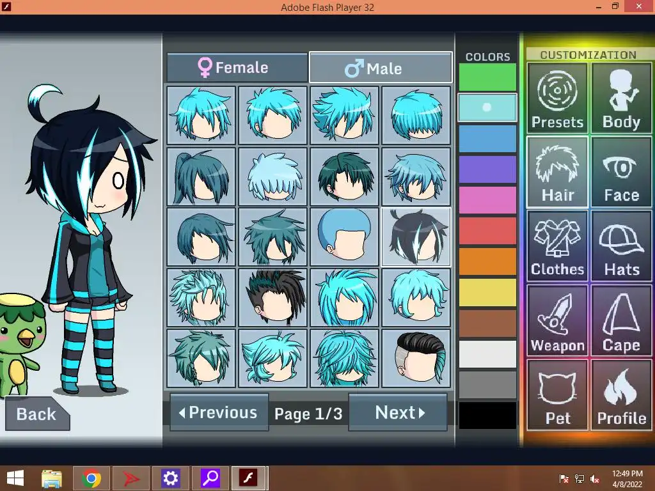Screen dimensions: 655x491
Task: Switch to the Female hair tab
Action: pos(237,67)
